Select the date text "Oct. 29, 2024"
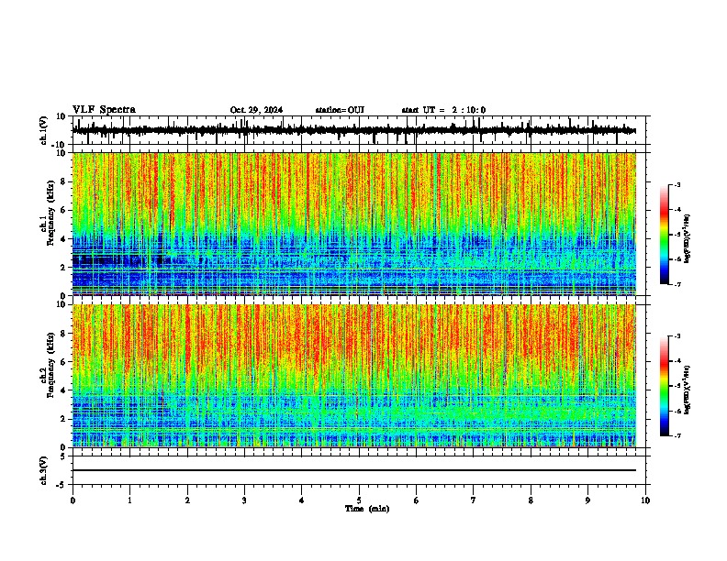Viewport: 727px width, 561px height. pyautogui.click(x=256, y=110)
